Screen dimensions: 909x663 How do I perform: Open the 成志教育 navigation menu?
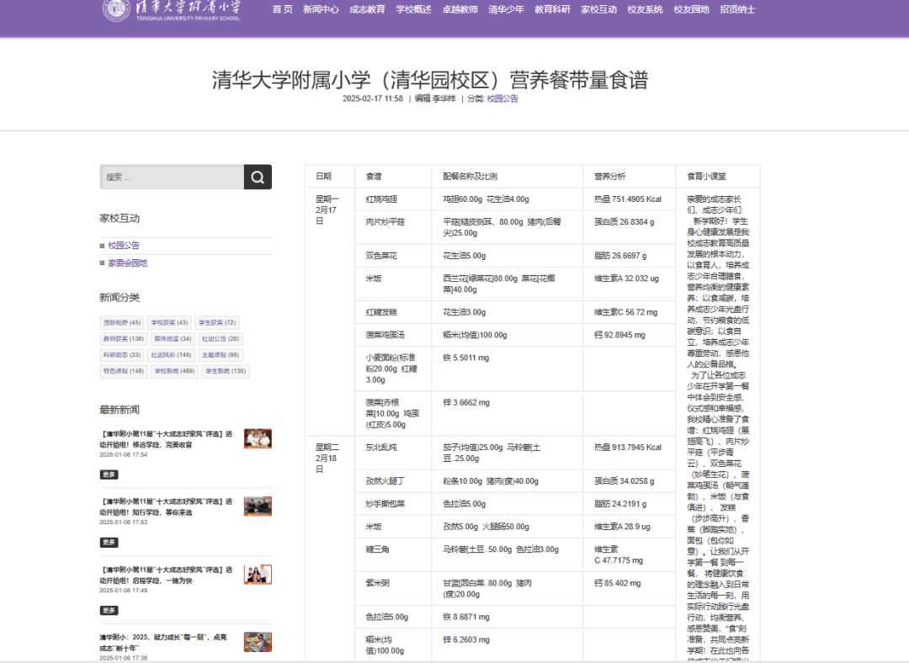(367, 9)
